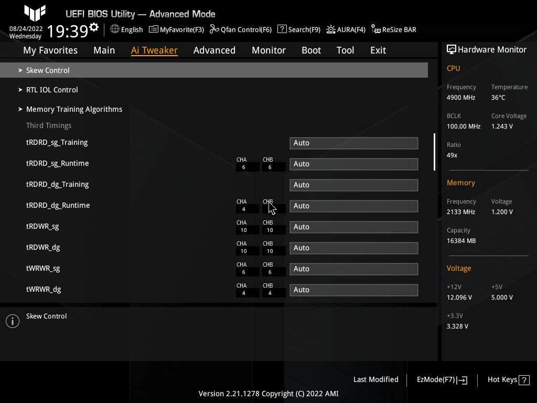Click the tRDWR_sg label
This screenshot has height=403, width=537.
42,227
